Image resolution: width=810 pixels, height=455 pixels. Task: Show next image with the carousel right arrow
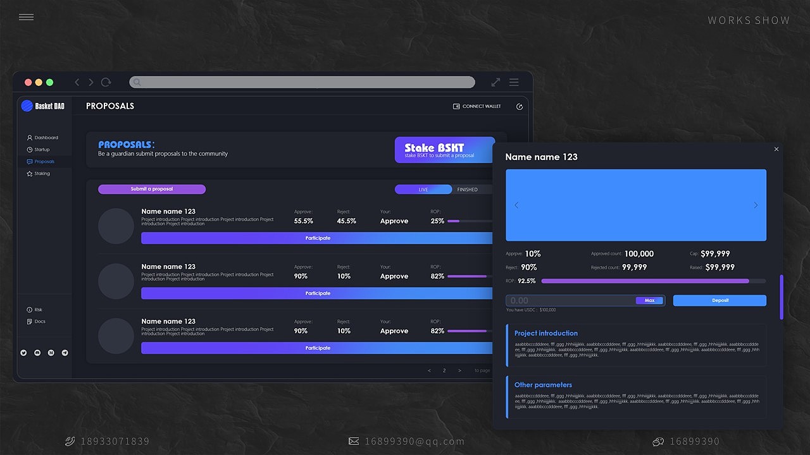(x=756, y=205)
